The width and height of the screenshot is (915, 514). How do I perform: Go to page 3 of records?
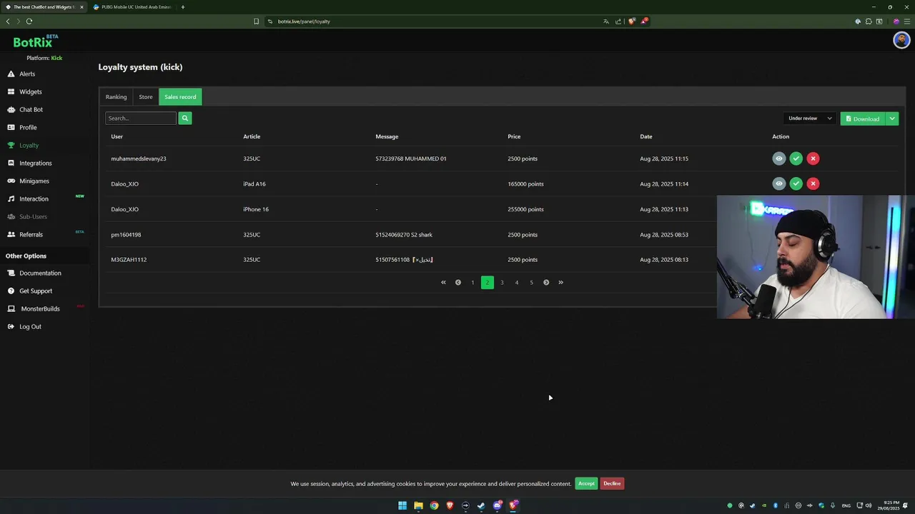[502, 282]
